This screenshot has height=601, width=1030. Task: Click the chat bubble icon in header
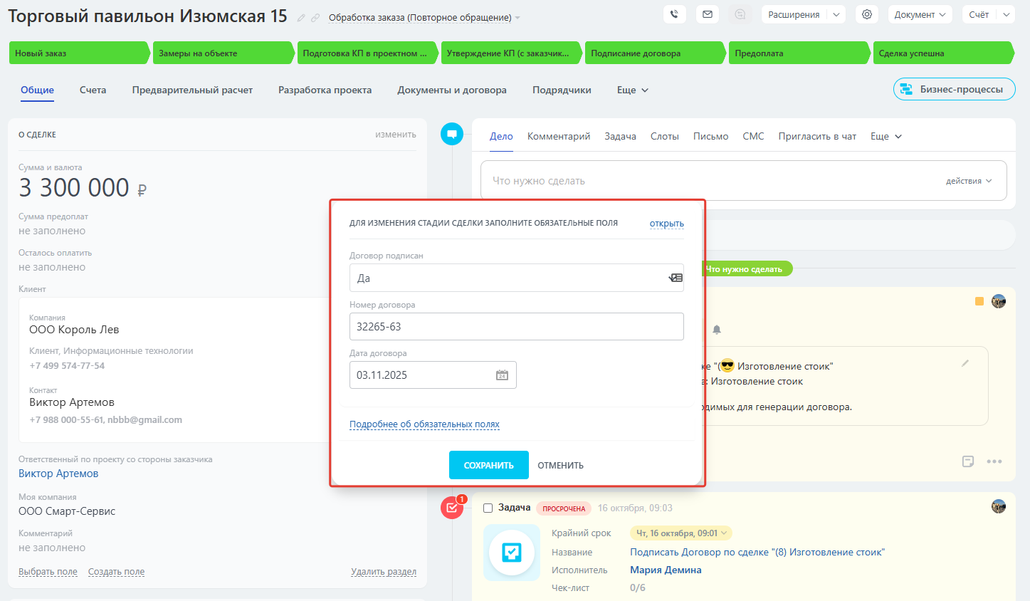click(740, 14)
